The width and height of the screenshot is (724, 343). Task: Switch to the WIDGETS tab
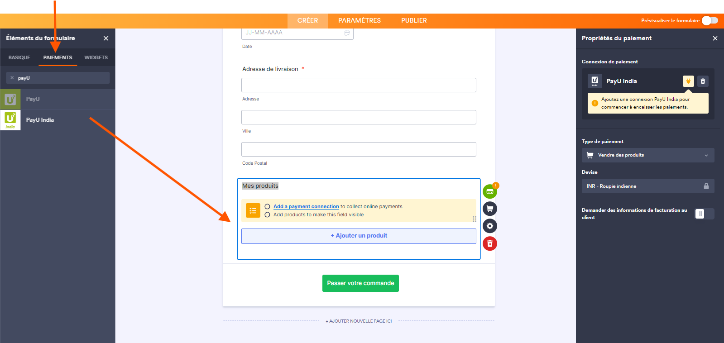(96, 57)
